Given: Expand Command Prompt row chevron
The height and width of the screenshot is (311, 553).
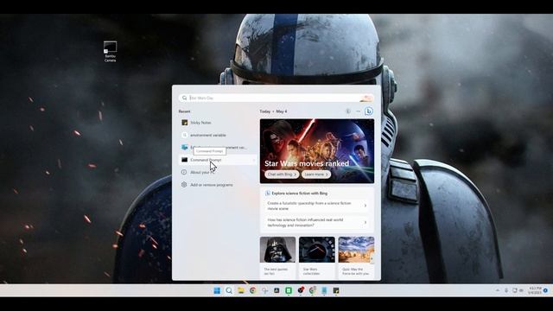Looking at the screenshot, I should tap(253, 160).
